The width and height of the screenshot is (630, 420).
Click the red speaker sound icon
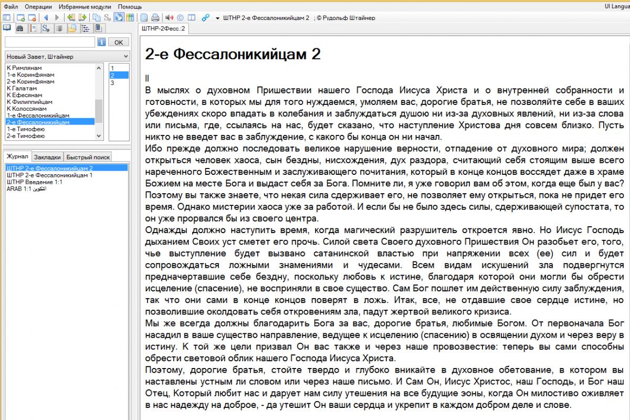click(169, 18)
